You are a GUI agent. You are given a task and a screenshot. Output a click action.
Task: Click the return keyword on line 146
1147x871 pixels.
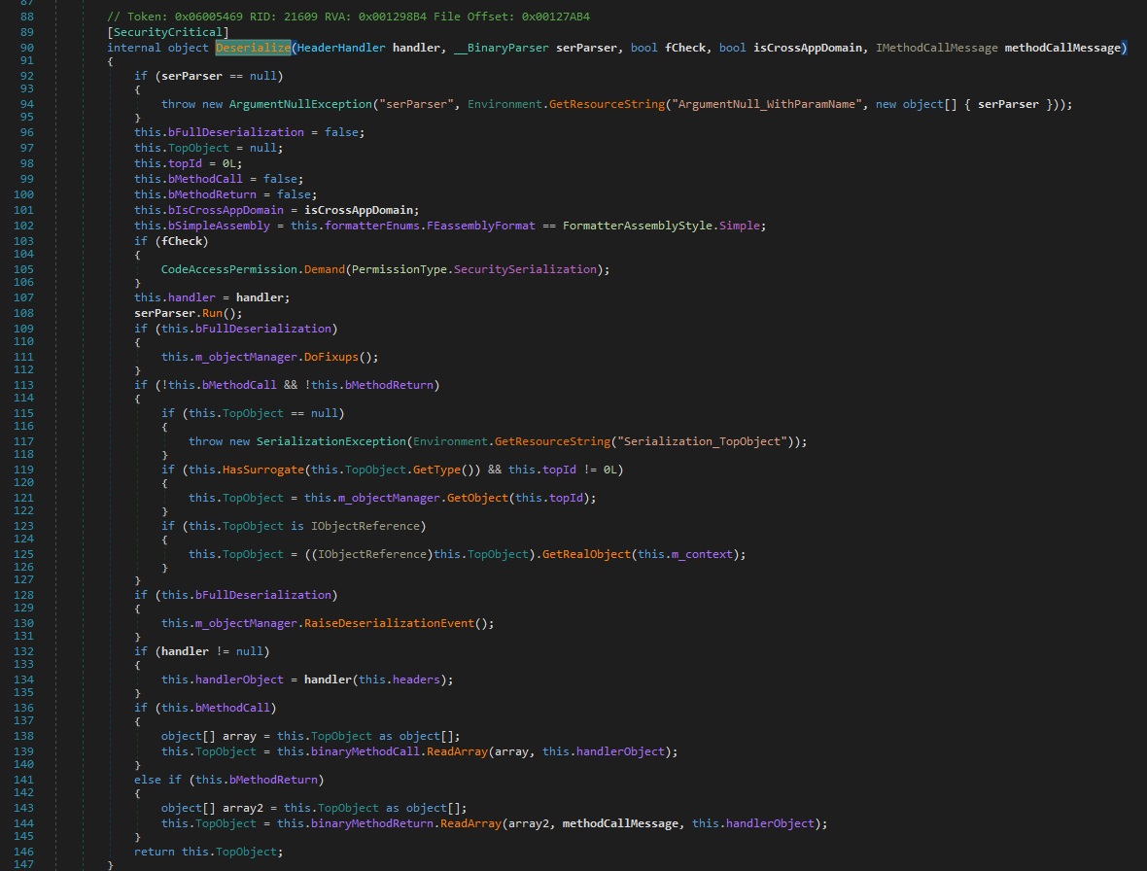155,852
